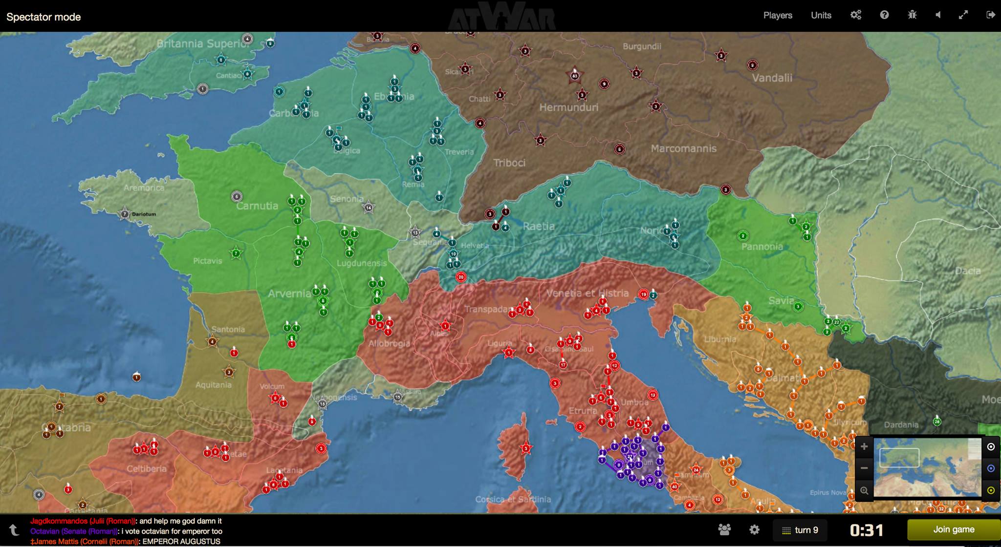Click the atWar logo
This screenshot has height=547, width=1001.
pyautogui.click(x=501, y=16)
